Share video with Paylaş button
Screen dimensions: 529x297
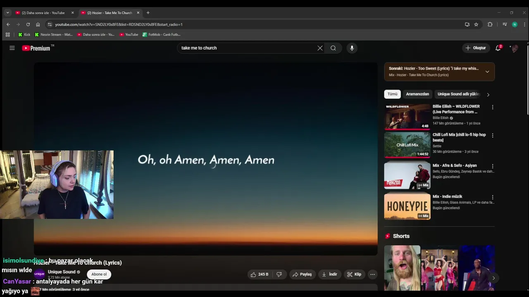302,274
